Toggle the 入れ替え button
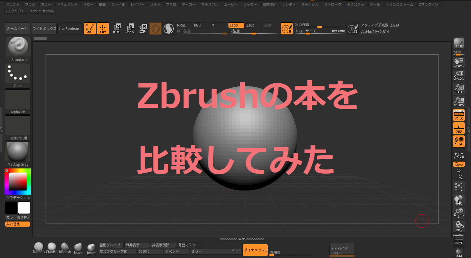Screen dimensions: 471x258 pos(18,224)
